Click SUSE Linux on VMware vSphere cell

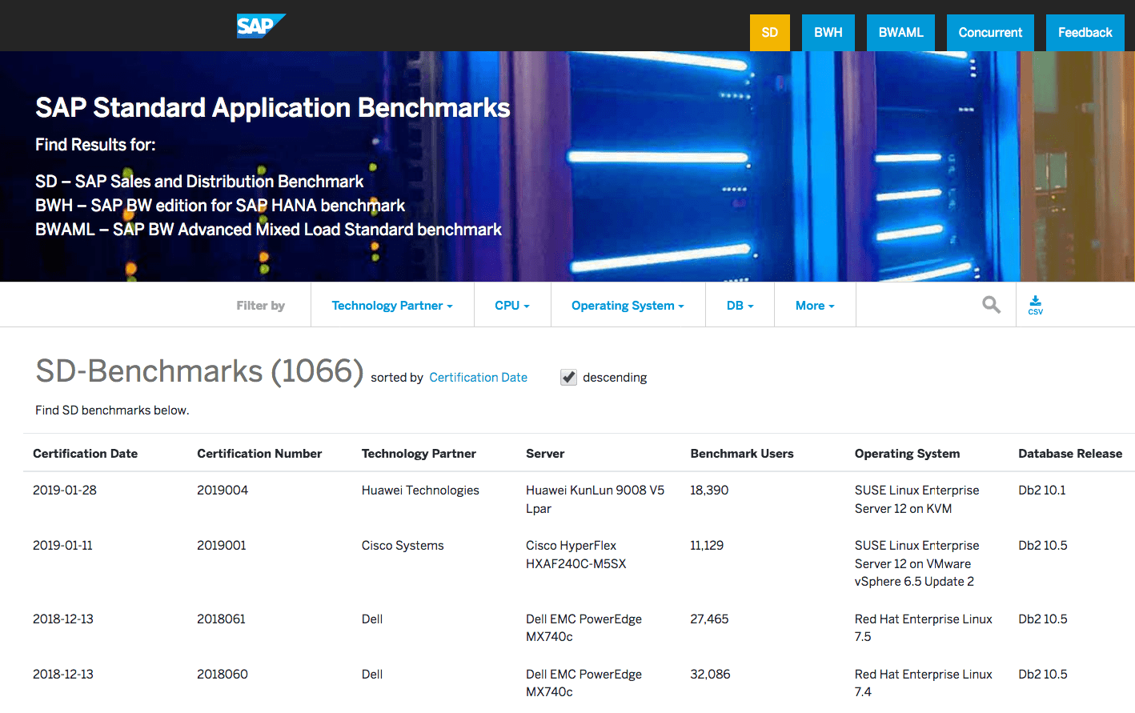tap(917, 563)
